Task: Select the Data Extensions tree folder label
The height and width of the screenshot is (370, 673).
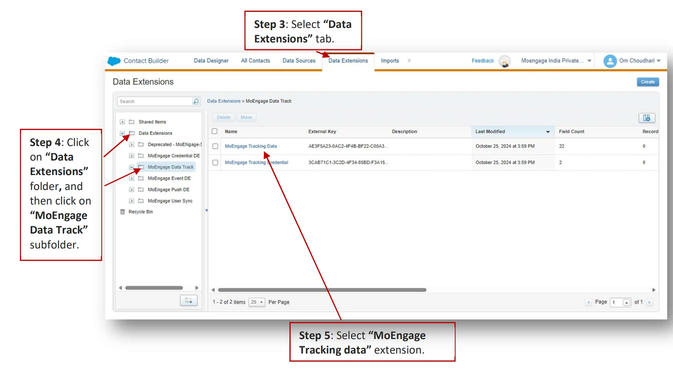Action: [x=155, y=133]
